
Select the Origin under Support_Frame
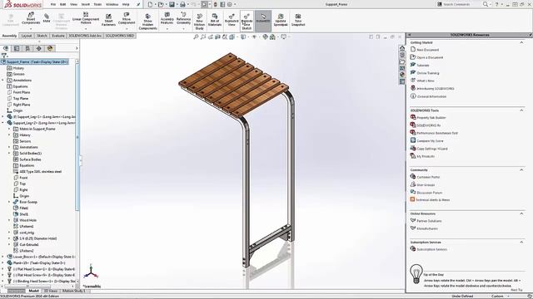[17, 110]
